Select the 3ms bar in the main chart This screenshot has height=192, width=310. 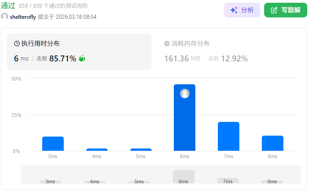(53, 144)
